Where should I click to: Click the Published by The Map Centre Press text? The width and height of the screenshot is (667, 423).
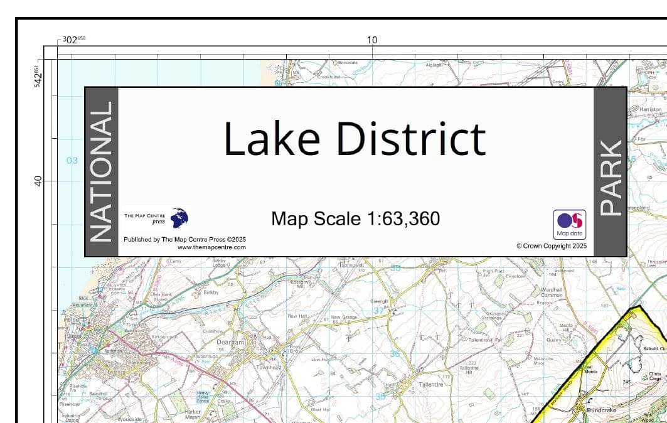184,239
